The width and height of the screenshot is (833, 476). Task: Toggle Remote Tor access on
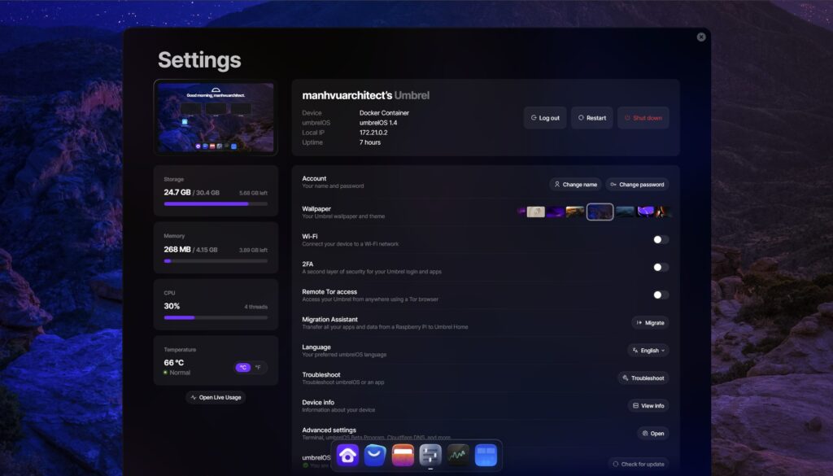(661, 295)
